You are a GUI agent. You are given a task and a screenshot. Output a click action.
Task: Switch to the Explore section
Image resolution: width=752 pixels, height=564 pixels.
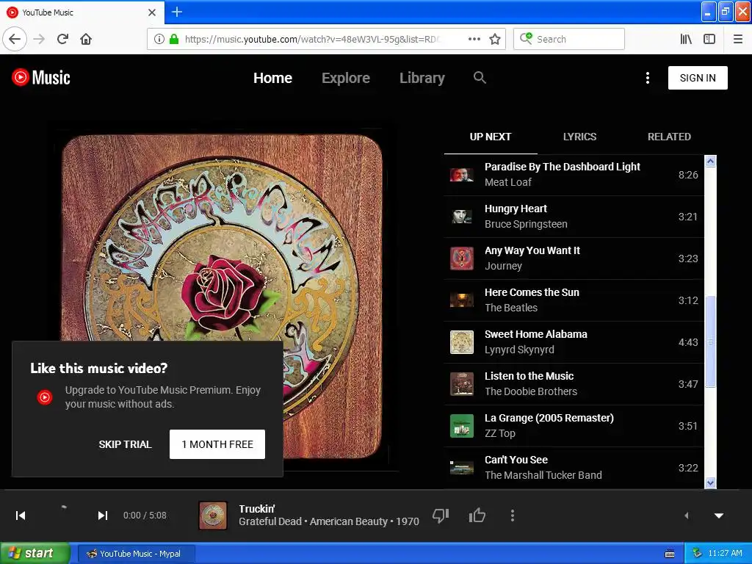coord(346,78)
